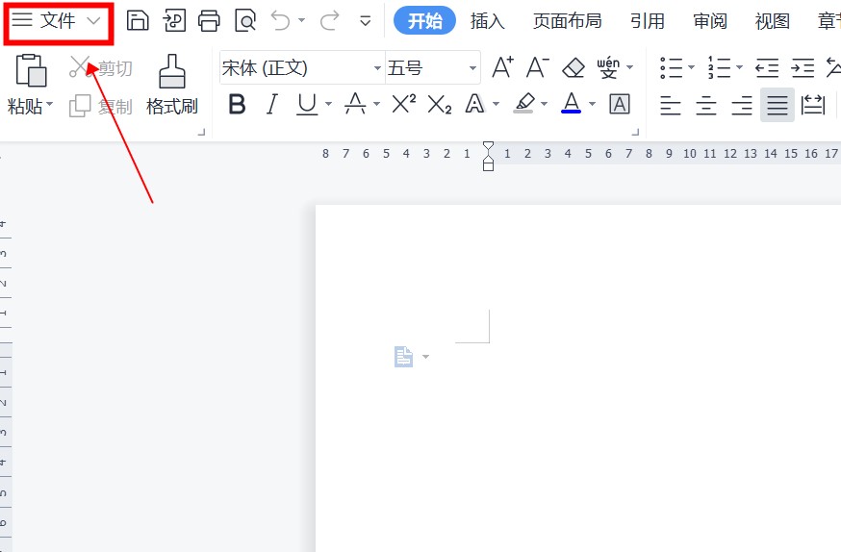This screenshot has width=841, height=552.
Task: Click the text effects outlined A icon
Action: click(x=474, y=104)
